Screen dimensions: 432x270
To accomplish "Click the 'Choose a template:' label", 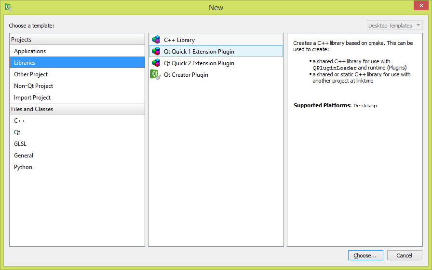I will (x=31, y=26).
